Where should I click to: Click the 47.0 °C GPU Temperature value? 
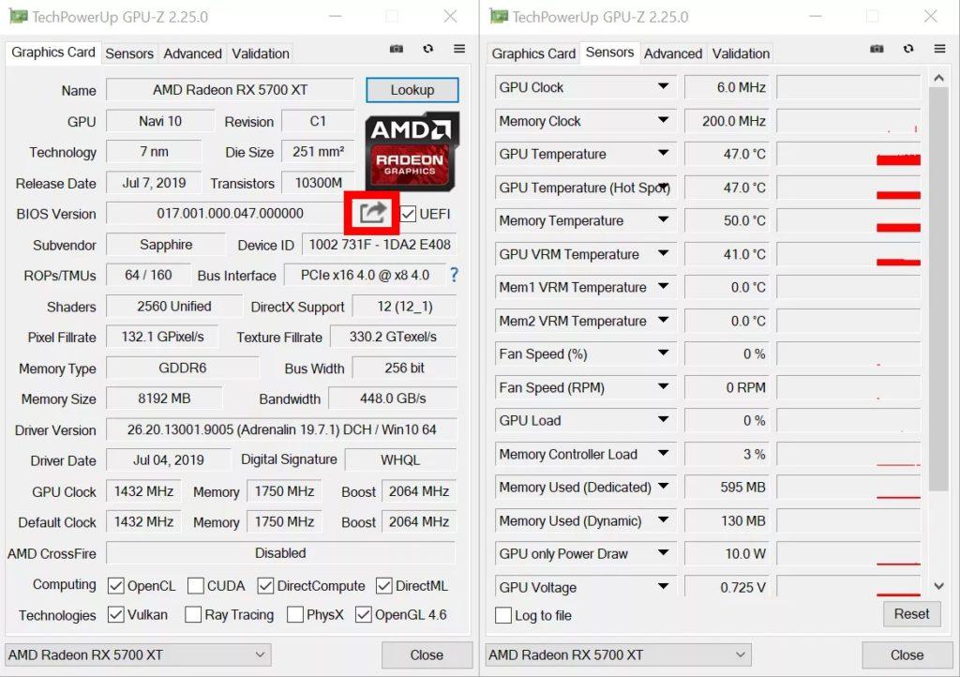click(x=727, y=154)
